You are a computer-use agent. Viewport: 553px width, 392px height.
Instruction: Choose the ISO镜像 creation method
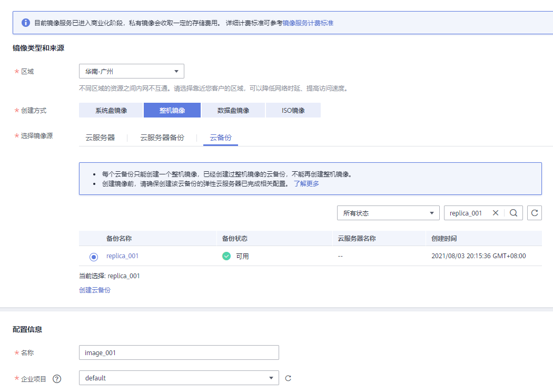point(293,111)
